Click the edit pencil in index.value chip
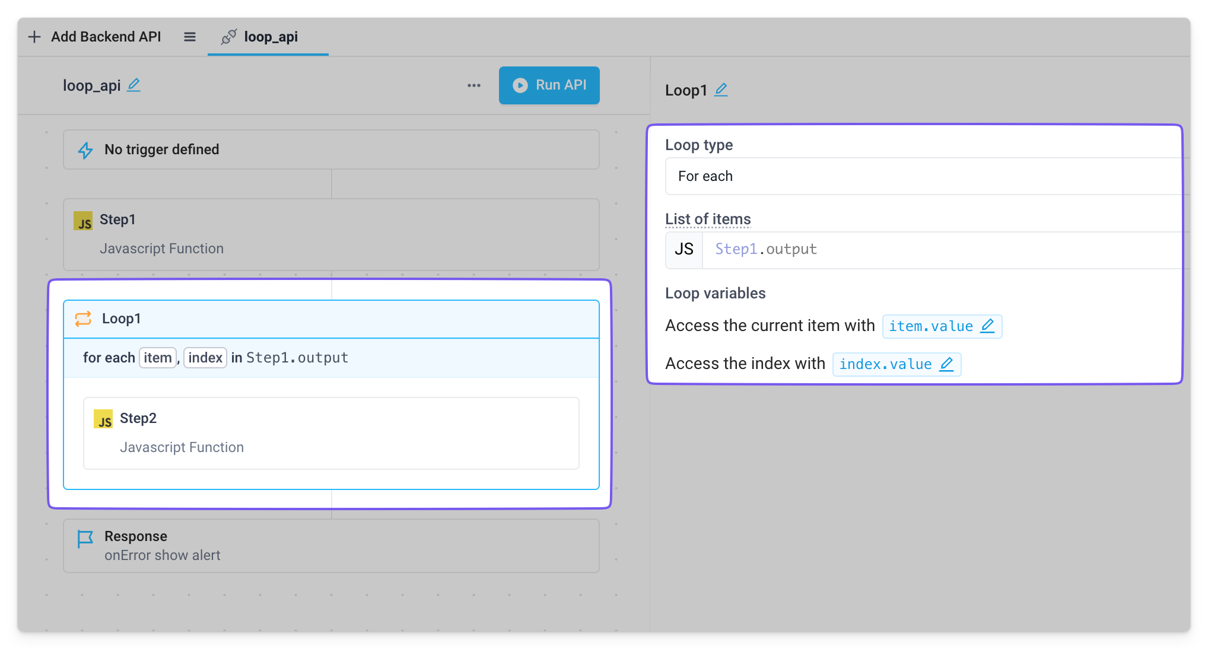This screenshot has width=1208, height=649. [x=946, y=364]
